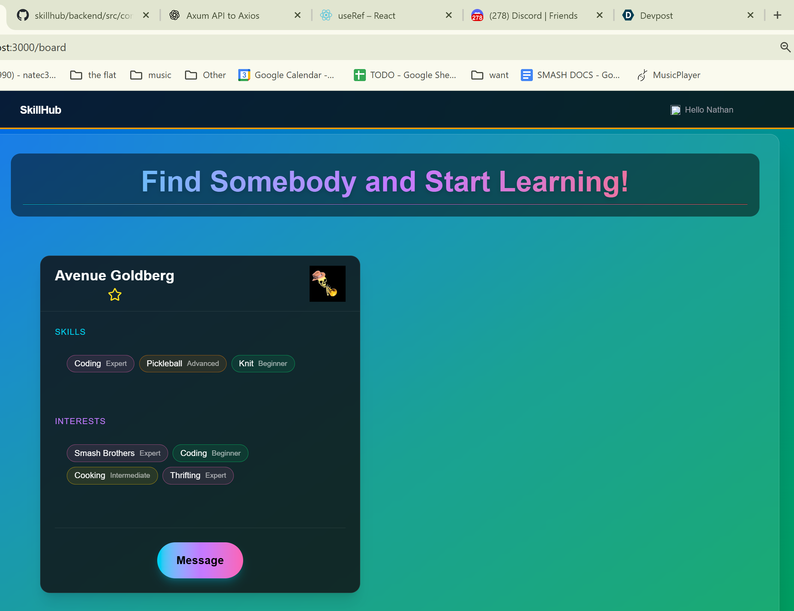Click Avenue Goldberg's profile picture thumbnail

pyautogui.click(x=327, y=284)
